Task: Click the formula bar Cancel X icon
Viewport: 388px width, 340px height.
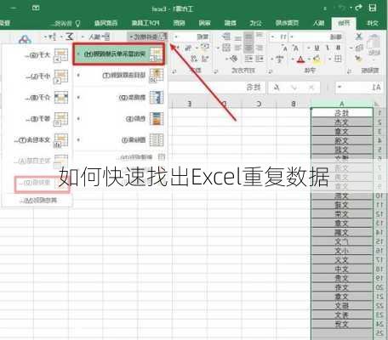Action: 311,88
